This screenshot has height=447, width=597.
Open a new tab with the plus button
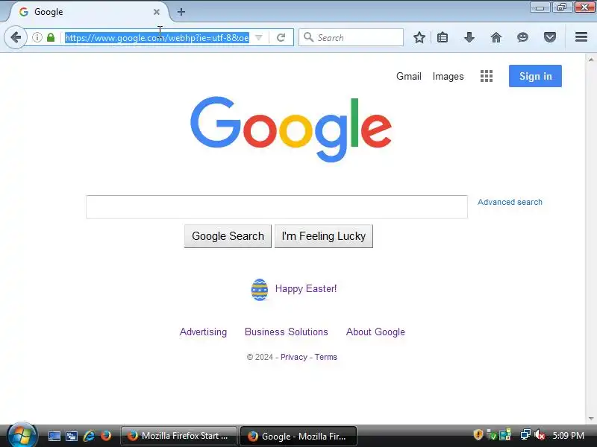point(181,12)
